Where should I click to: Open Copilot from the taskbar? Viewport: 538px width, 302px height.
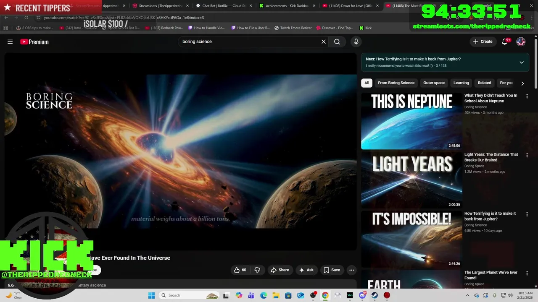(239, 295)
